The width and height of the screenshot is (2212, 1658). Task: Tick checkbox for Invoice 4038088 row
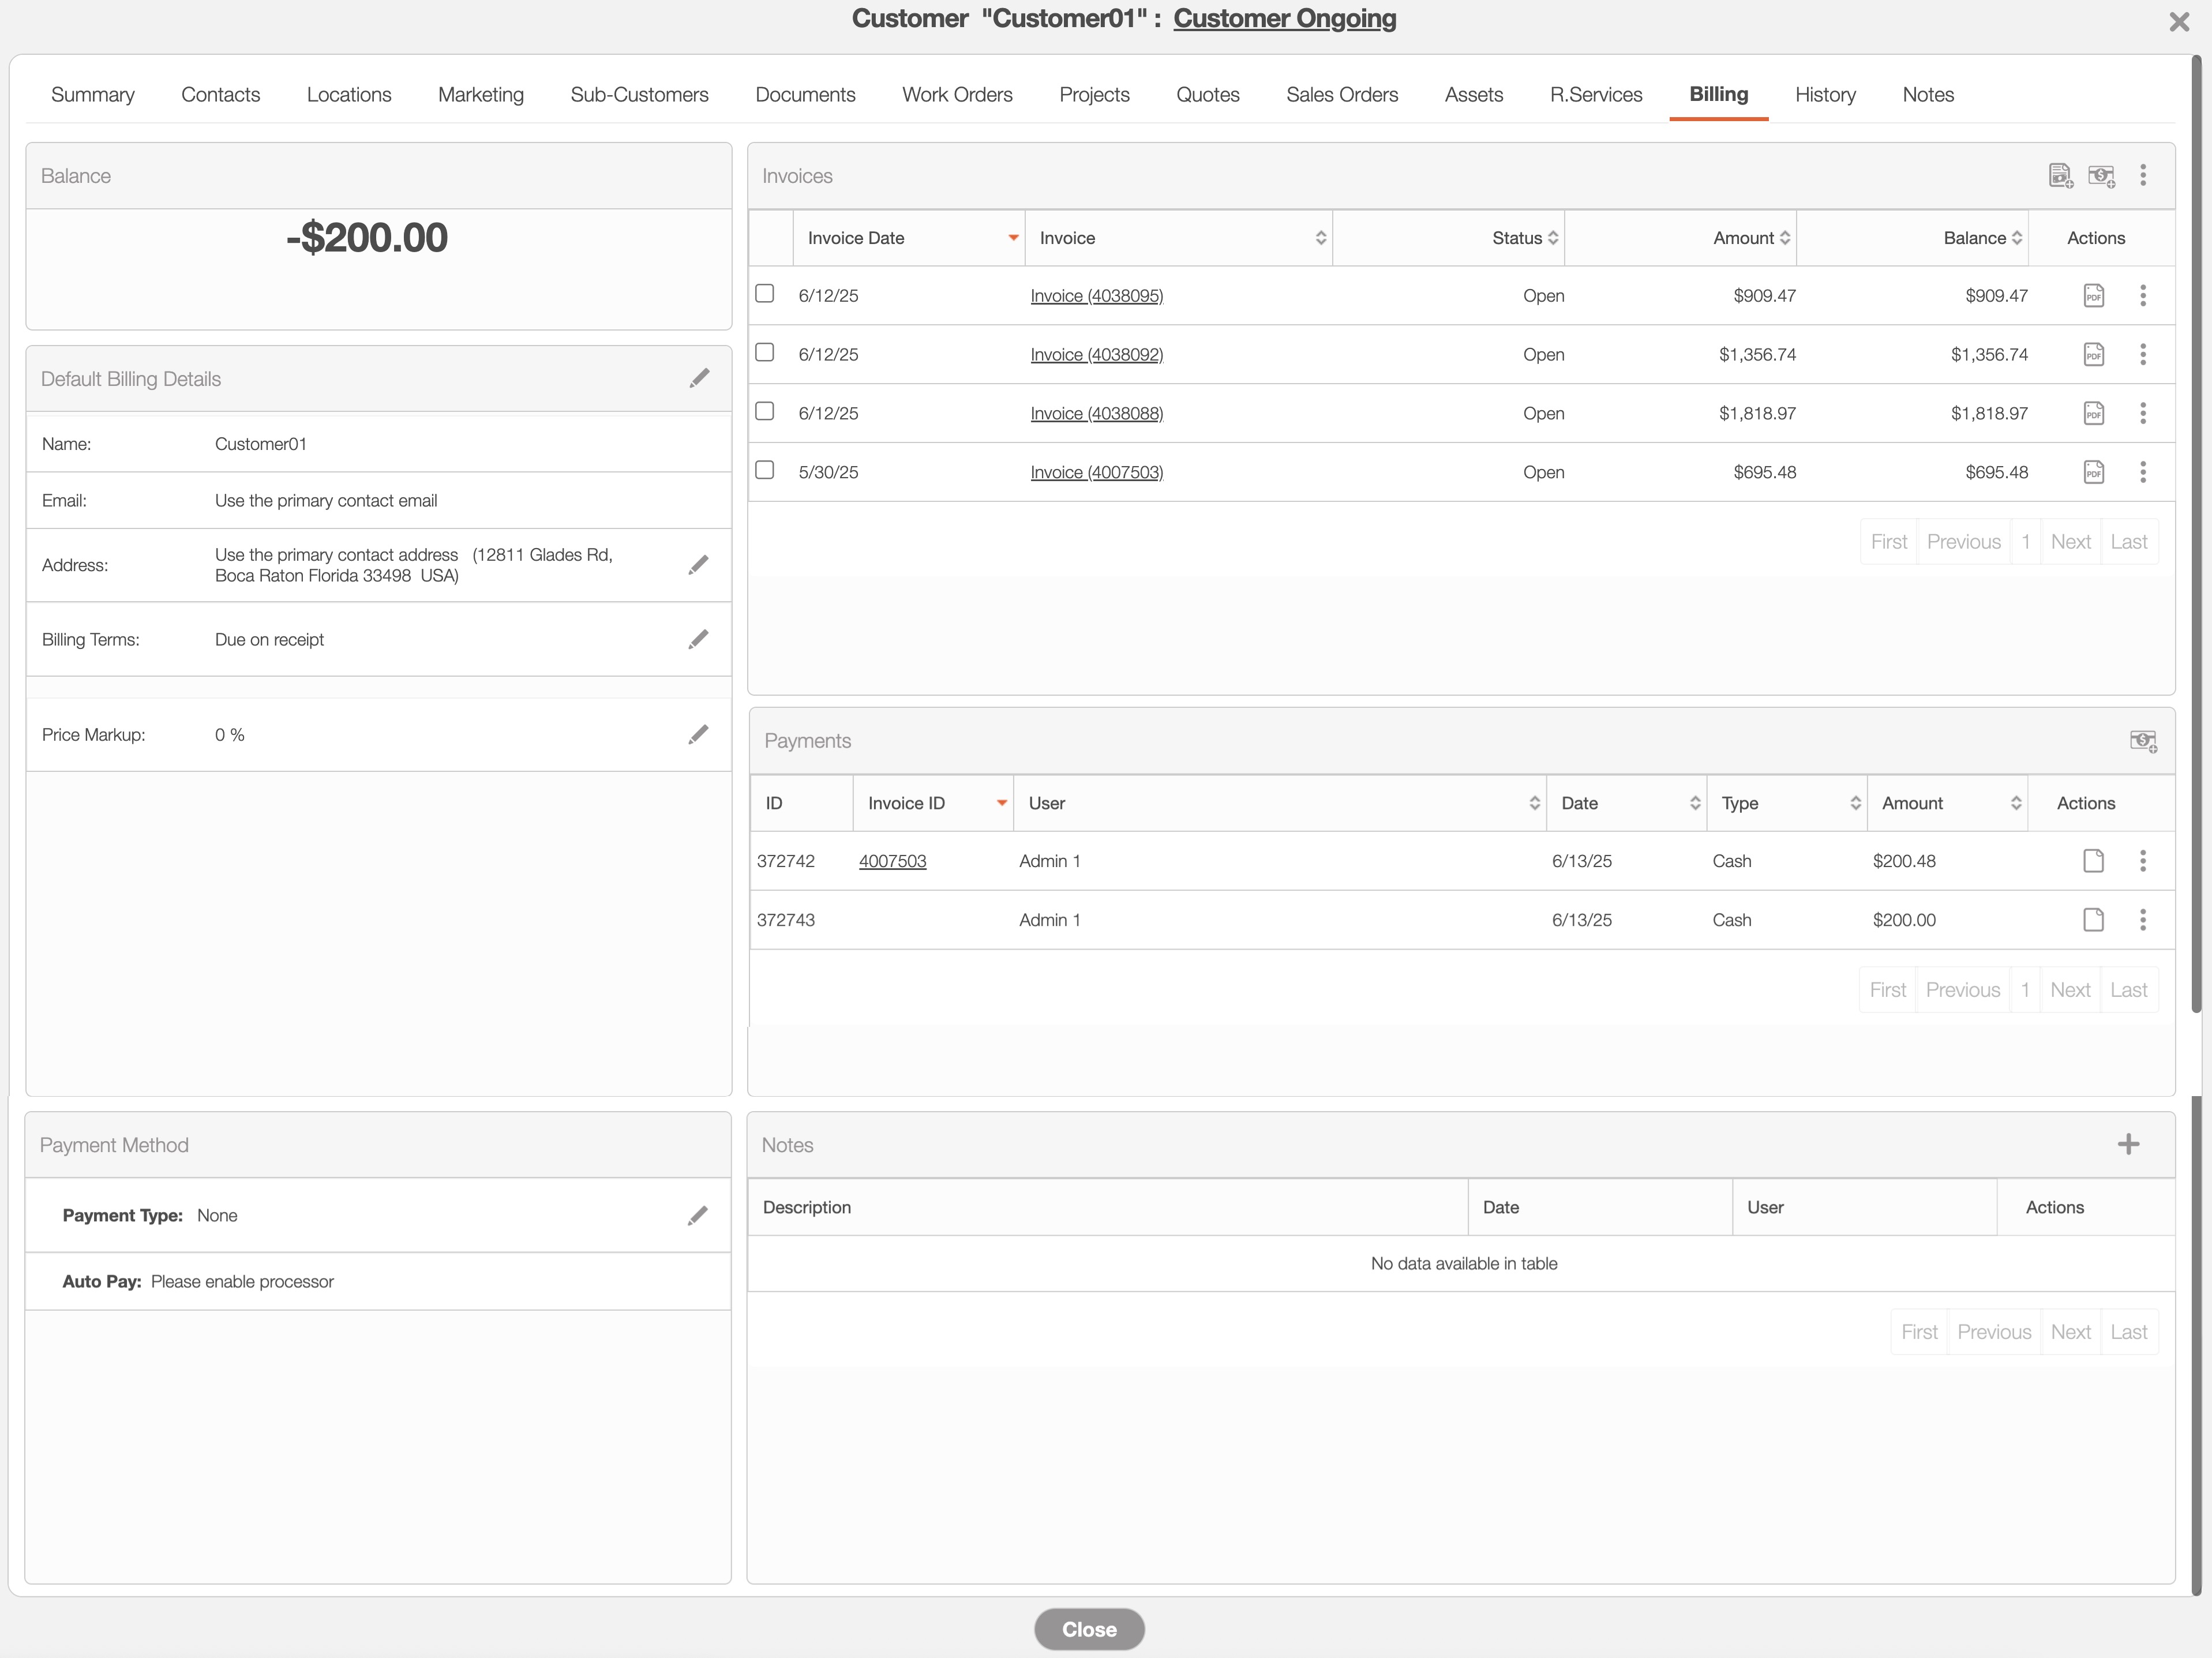point(765,411)
